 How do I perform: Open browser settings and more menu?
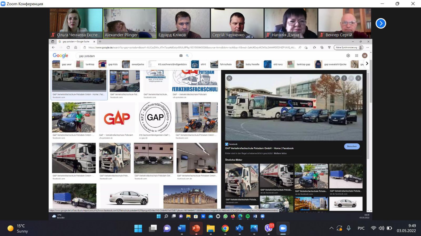(368, 47)
